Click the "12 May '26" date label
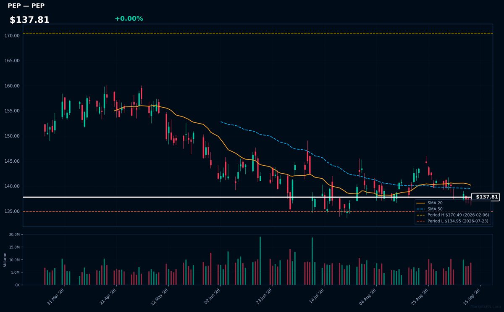Viewport: 504px width, 312px height. pyautogui.click(x=160, y=296)
